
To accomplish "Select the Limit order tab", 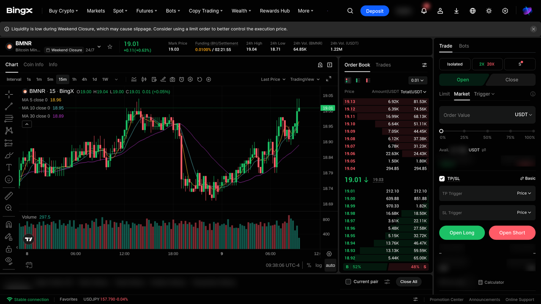I will [444, 94].
